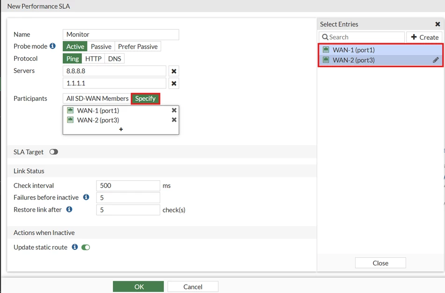Set Probe mode to Active

point(75,46)
